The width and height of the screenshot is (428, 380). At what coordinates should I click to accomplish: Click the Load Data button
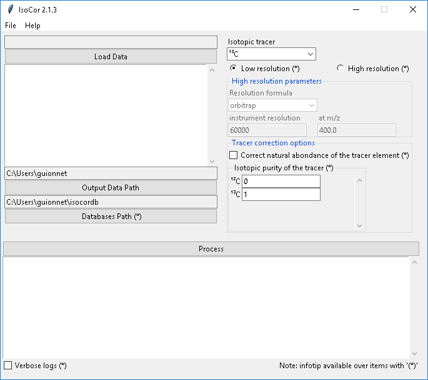coord(111,56)
